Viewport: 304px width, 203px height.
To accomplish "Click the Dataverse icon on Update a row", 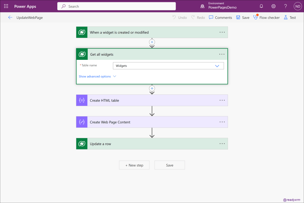I will [x=82, y=144].
